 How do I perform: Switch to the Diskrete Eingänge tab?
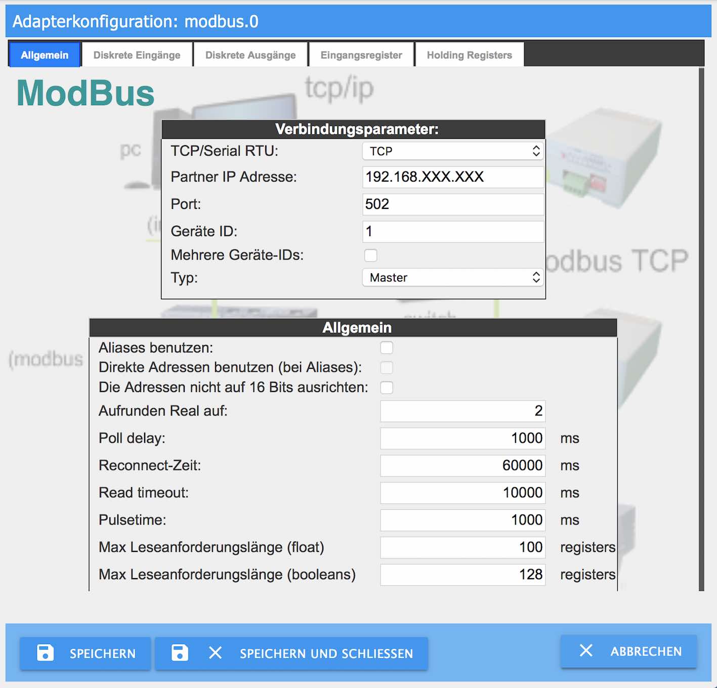click(137, 55)
